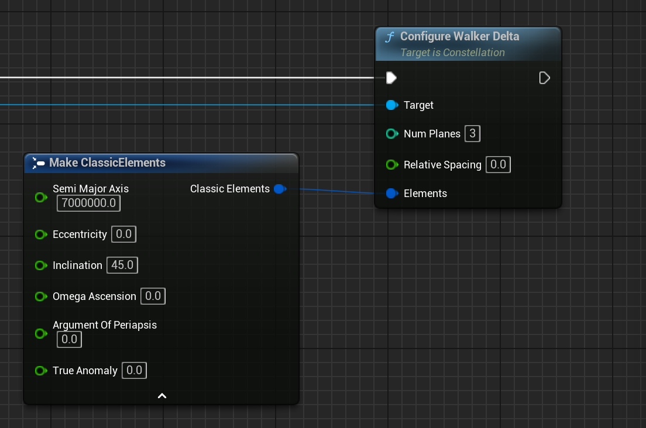
Task: Click the Argument Of Periapsis input pin
Action: tap(40, 333)
